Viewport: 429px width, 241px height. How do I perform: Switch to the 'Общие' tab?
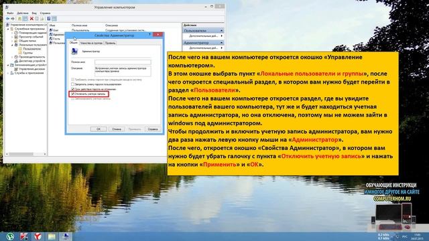pos(73,43)
